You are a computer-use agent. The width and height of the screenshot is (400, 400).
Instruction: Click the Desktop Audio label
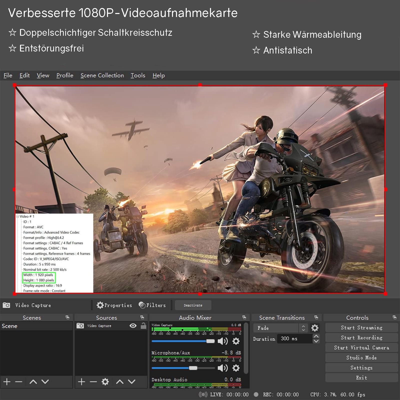(x=169, y=379)
